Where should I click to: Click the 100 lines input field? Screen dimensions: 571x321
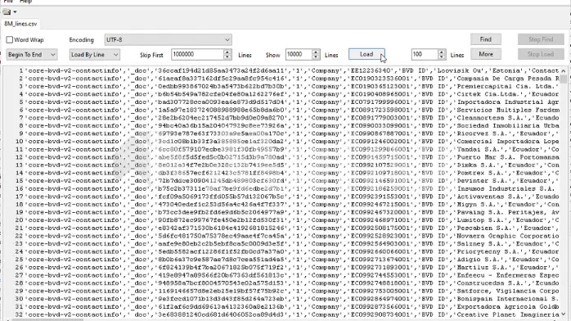pos(425,54)
